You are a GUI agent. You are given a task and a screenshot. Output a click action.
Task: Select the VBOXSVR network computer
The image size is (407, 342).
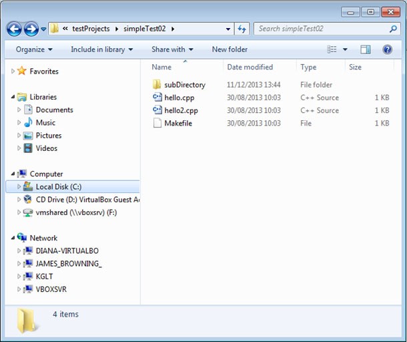(51, 289)
